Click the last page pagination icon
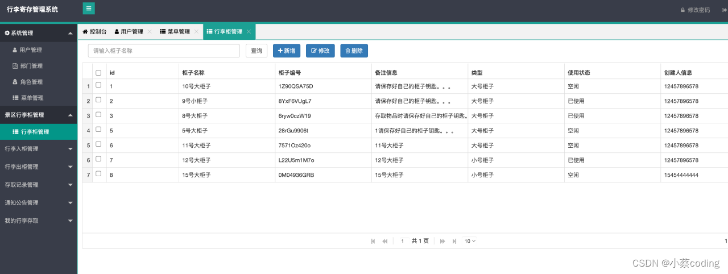 tap(454, 241)
